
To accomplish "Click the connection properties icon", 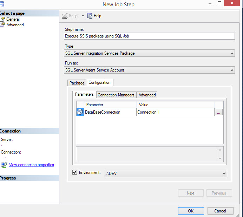I will [x=4, y=165].
